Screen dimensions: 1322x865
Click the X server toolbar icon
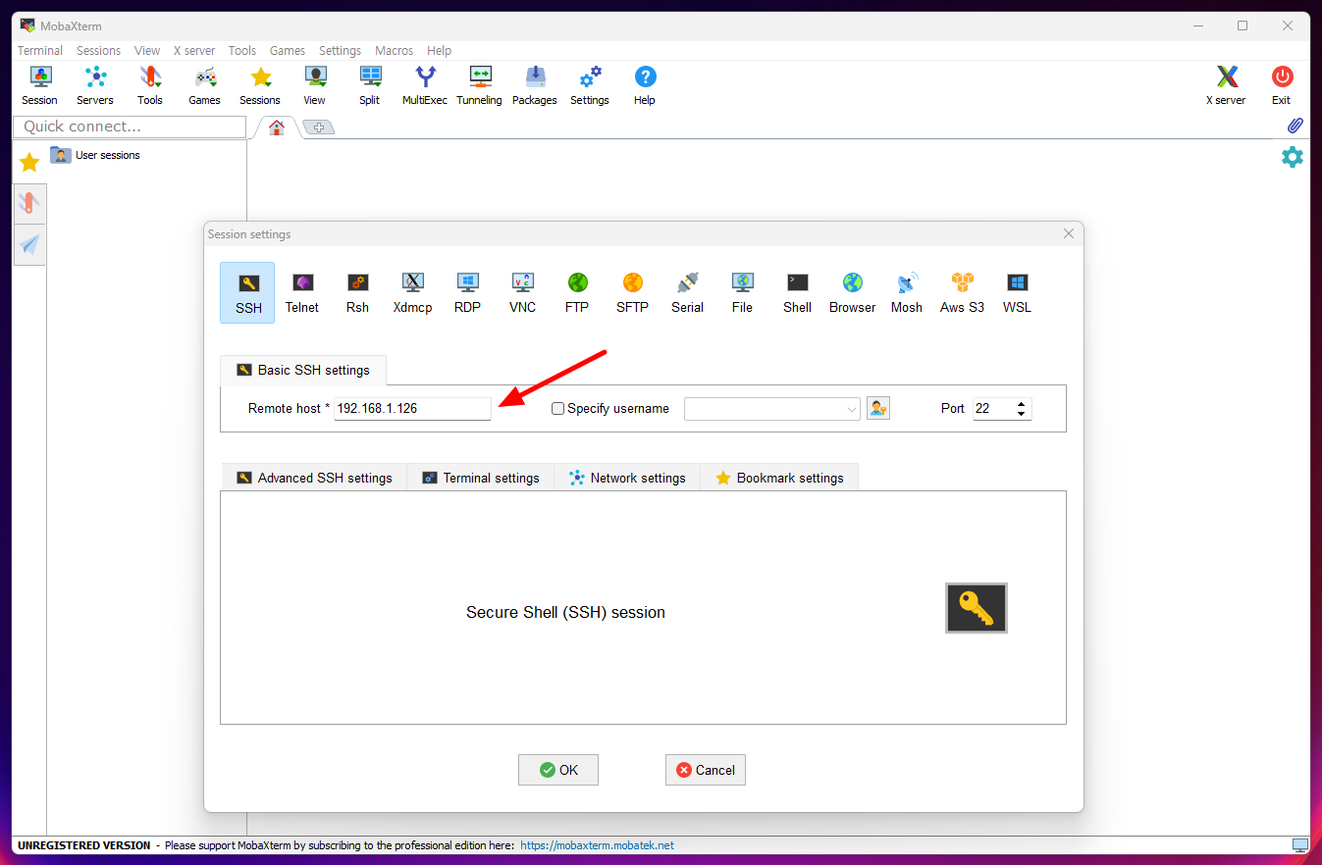point(1226,85)
